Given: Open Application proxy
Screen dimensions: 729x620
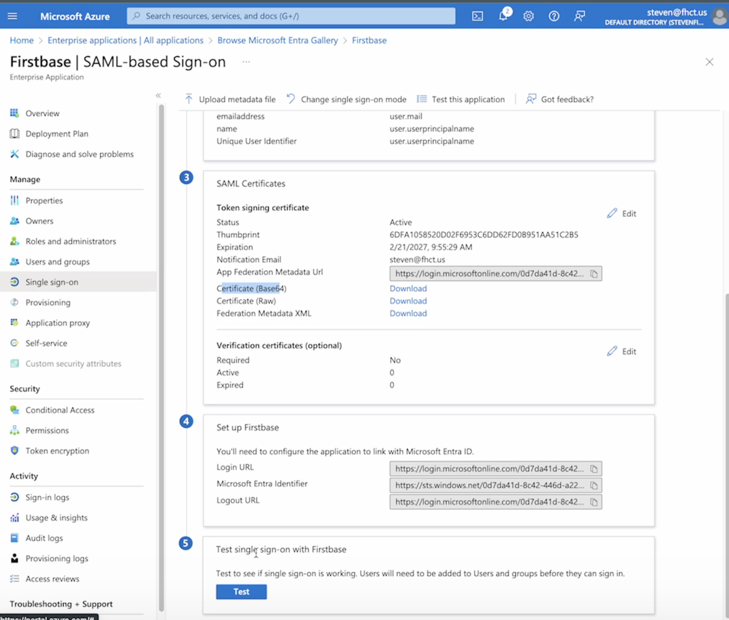Looking at the screenshot, I should [x=58, y=323].
